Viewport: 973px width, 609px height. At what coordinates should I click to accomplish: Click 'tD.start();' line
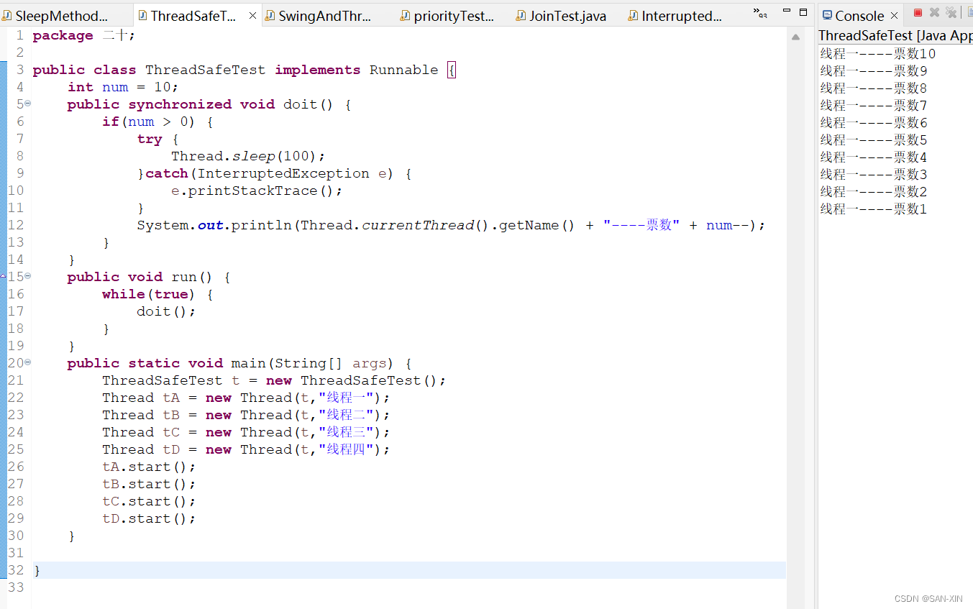(x=149, y=518)
